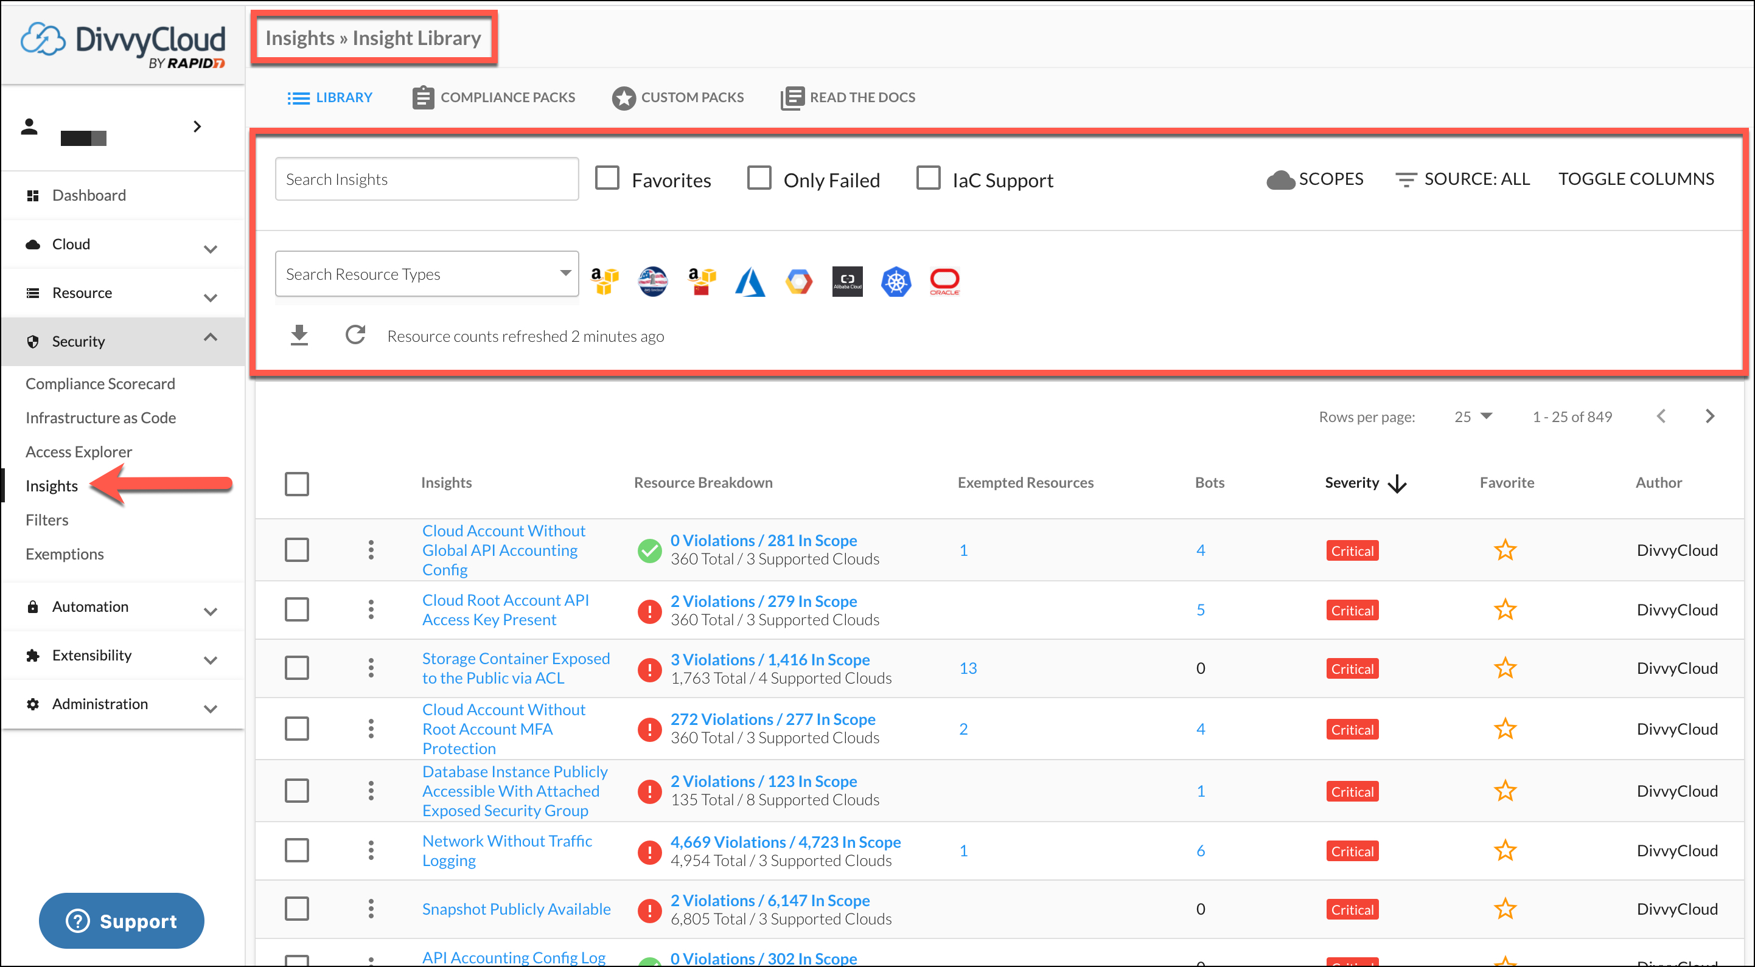Open the Custom Packs tab
The image size is (1755, 967).
pyautogui.click(x=679, y=97)
